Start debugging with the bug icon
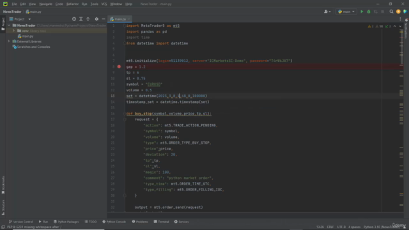 (x=369, y=11)
